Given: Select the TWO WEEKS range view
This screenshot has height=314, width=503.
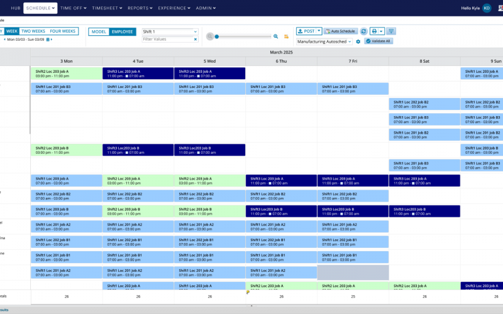Looking at the screenshot, I should 33,31.
